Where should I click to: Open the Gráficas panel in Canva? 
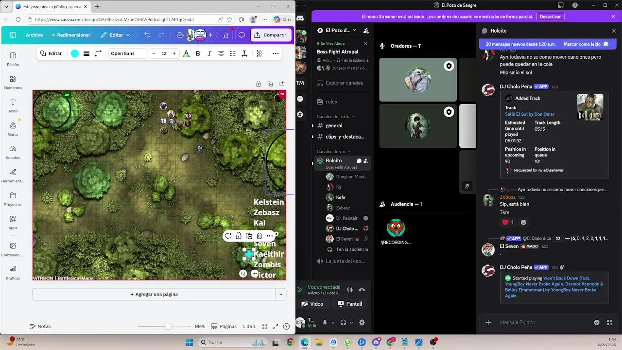[13, 273]
